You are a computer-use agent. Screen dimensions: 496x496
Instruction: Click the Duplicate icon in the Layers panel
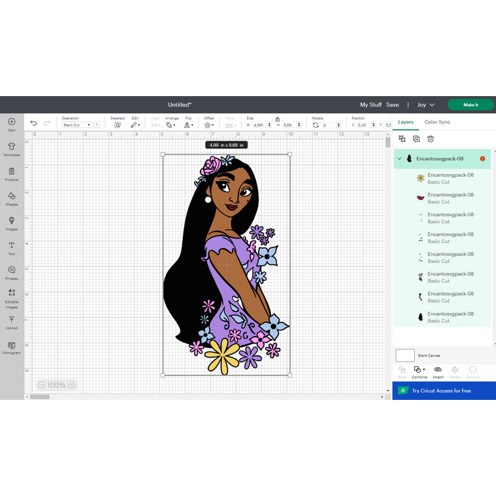pyautogui.click(x=416, y=138)
